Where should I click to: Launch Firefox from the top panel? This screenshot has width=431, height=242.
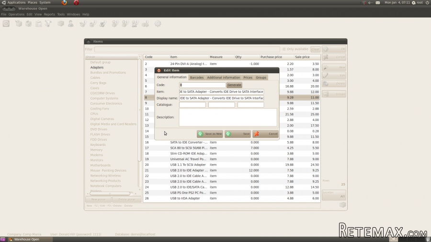(64, 2)
